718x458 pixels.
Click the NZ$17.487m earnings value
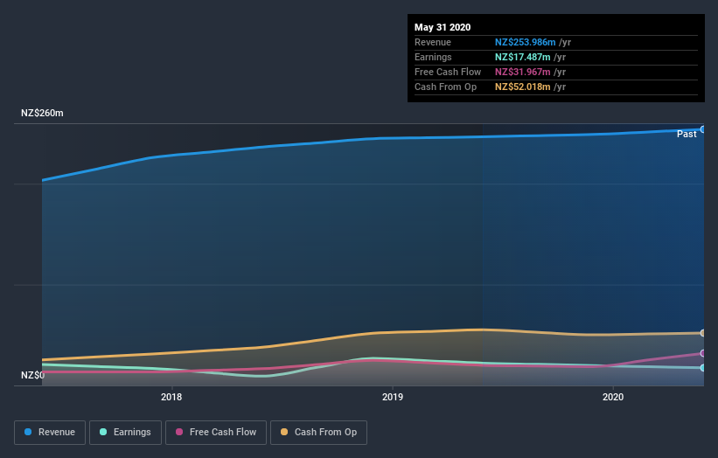(522, 57)
